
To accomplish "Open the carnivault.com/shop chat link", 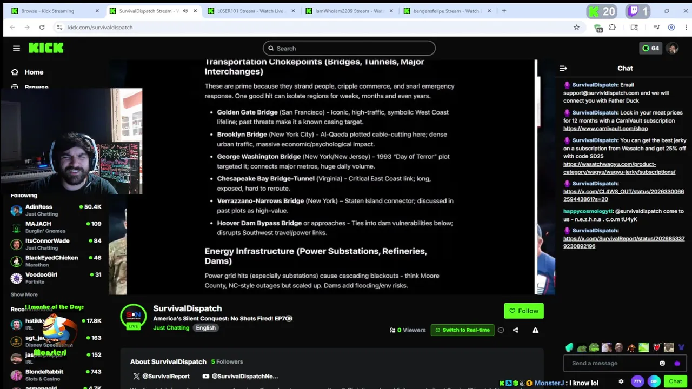I will 605,129.
